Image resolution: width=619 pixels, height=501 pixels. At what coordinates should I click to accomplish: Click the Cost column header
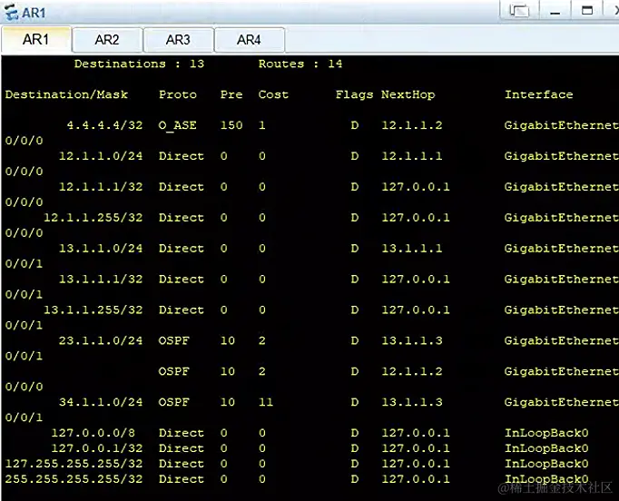pos(273,94)
